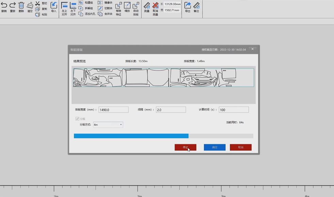Click the Undo (撤销) icon
334x197 pixels.
click(4, 5)
